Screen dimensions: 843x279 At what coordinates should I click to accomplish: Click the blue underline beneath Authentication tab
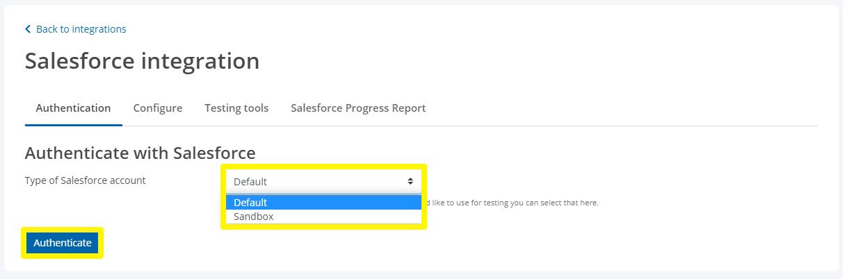point(74,125)
